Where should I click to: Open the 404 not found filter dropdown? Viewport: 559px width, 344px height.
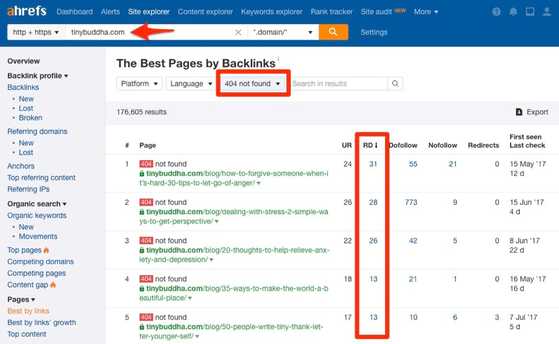point(252,83)
